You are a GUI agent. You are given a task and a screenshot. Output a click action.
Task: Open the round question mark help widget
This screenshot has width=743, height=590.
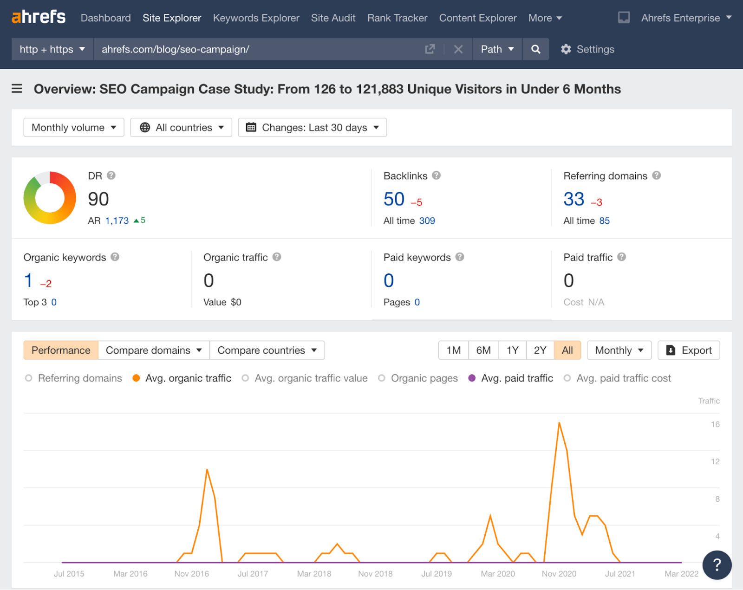pyautogui.click(x=717, y=564)
